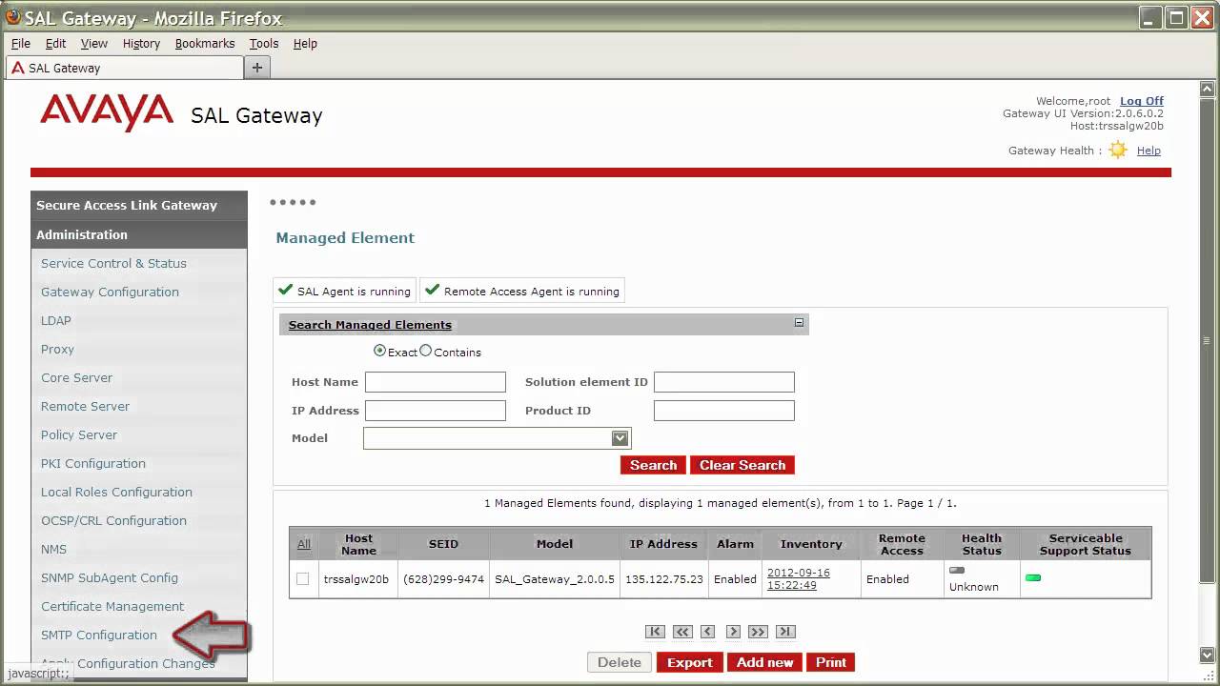This screenshot has height=686, width=1220.
Task: Click the Search button
Action: [653, 465]
